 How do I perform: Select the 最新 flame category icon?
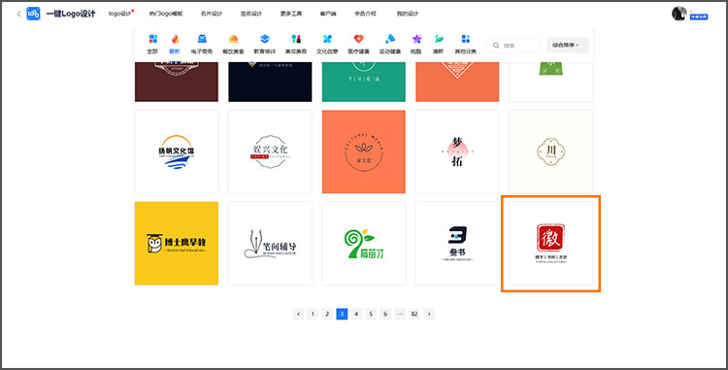[x=175, y=39]
